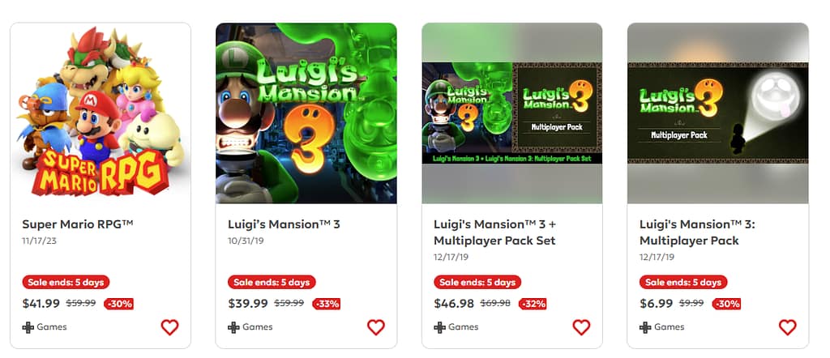Click heart icon on Multiplayer Pack card
This screenshot has height=358, width=830.
pos(787,327)
